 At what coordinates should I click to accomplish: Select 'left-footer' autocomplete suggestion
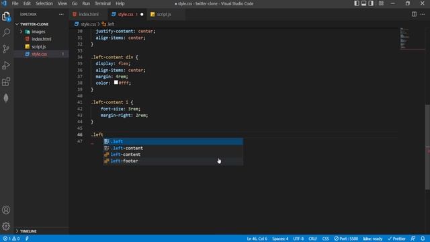coord(173,161)
